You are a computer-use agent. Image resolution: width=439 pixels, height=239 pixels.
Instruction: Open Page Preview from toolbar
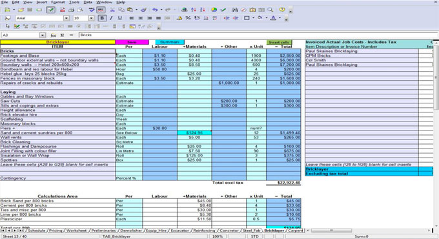click(80, 10)
